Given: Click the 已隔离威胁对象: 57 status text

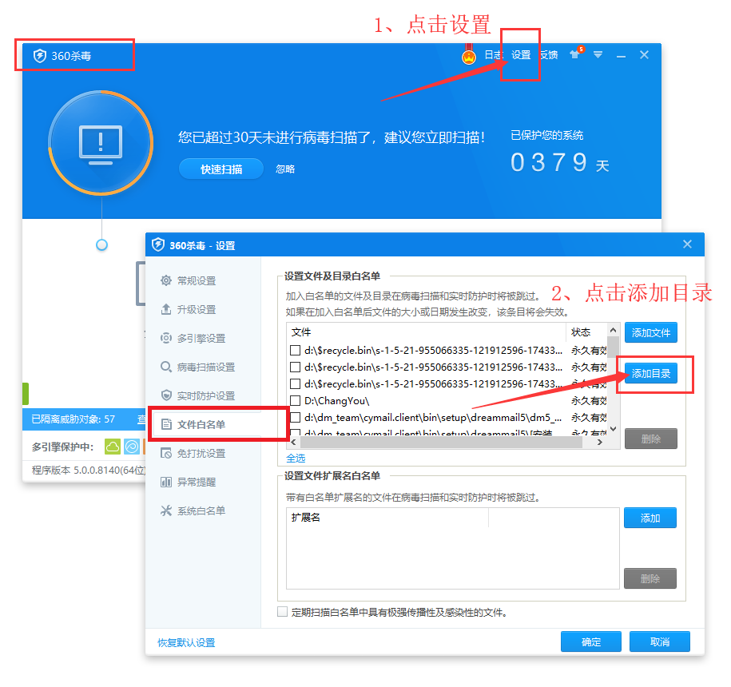Looking at the screenshot, I should tap(73, 419).
